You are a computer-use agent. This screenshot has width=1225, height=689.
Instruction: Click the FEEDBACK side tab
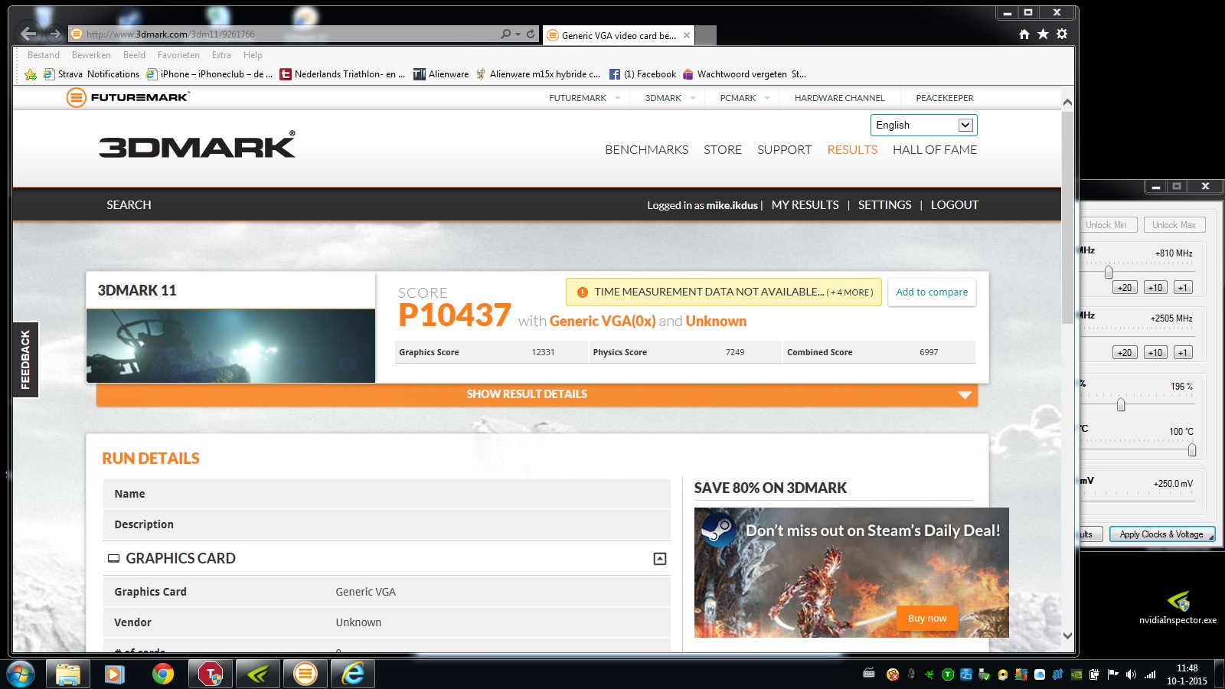[x=25, y=359]
